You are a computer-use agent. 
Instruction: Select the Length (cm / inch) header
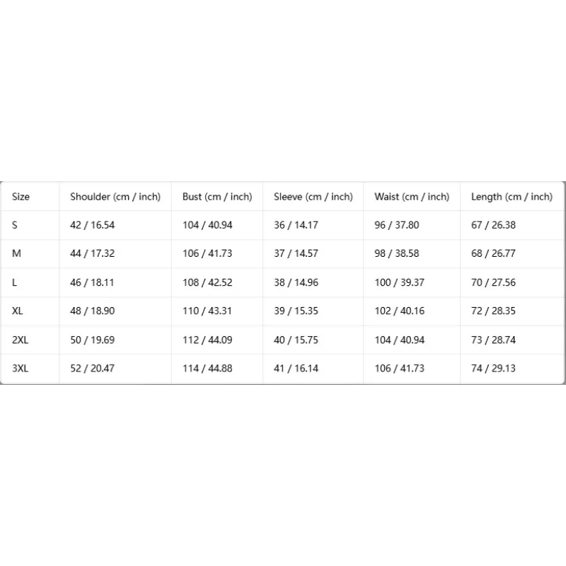click(x=512, y=197)
